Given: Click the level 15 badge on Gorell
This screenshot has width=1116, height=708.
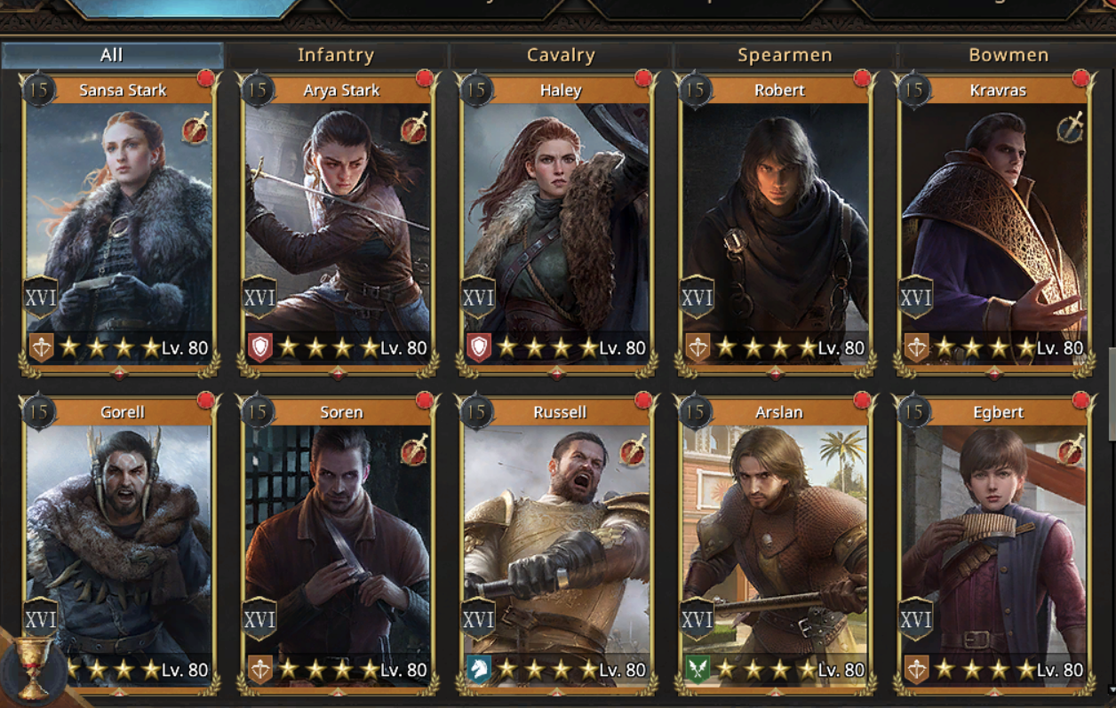Looking at the screenshot, I should (x=38, y=411).
